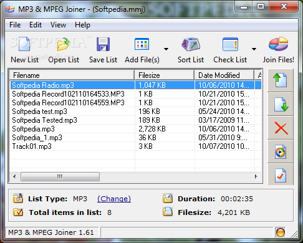Move selected file up with green arrow
This screenshot has height=243, width=303.
tap(281, 80)
